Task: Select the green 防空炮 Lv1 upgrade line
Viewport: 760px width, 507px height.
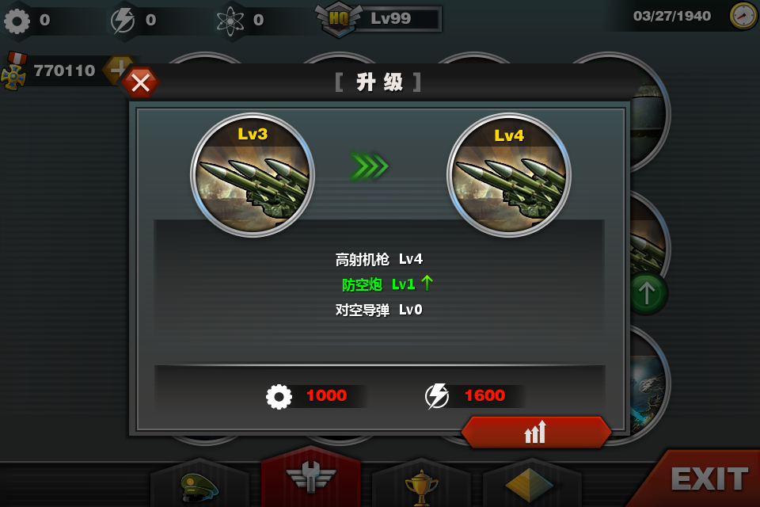Action: (x=387, y=284)
